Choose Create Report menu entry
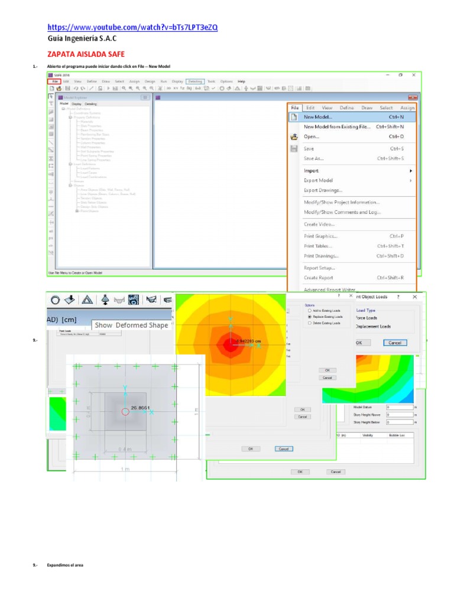The height and width of the screenshot is (605, 454). (x=352, y=278)
